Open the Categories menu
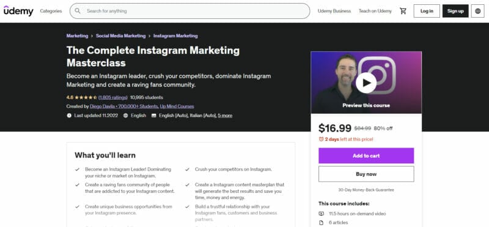This screenshot has height=227, width=489. click(x=51, y=11)
